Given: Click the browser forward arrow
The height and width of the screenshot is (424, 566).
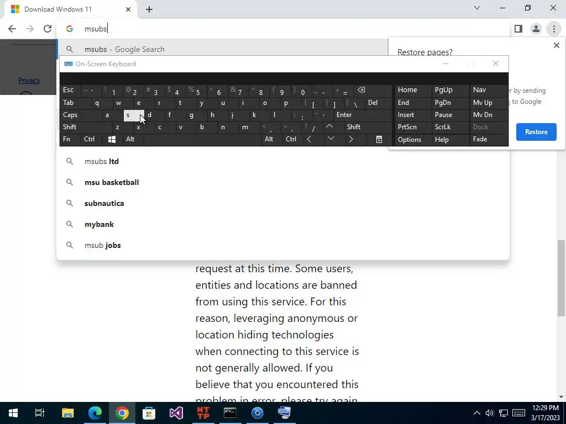Looking at the screenshot, I should 30,29.
